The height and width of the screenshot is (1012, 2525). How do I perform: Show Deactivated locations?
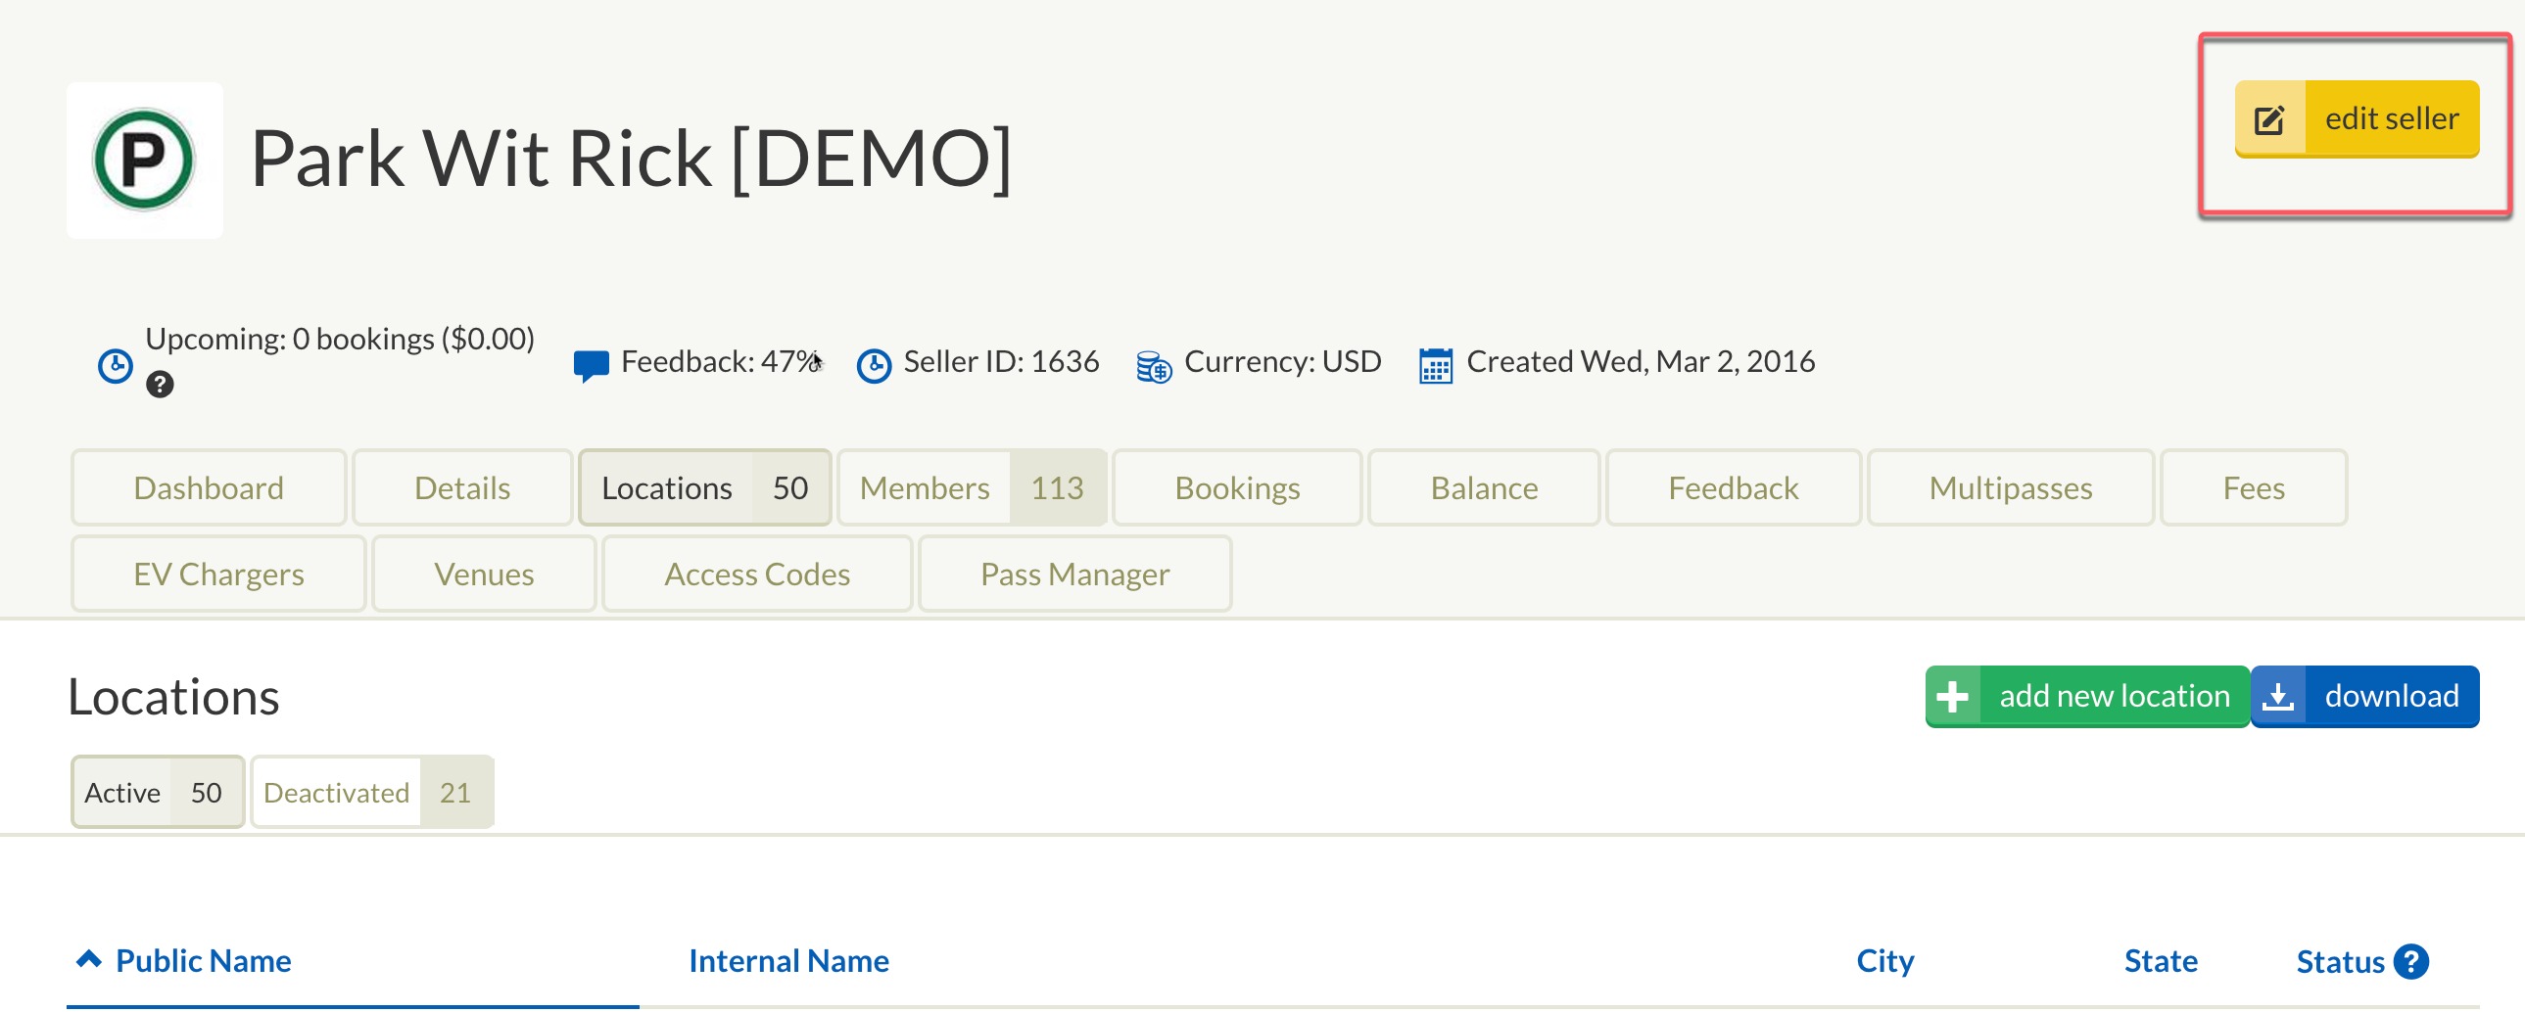coord(371,793)
